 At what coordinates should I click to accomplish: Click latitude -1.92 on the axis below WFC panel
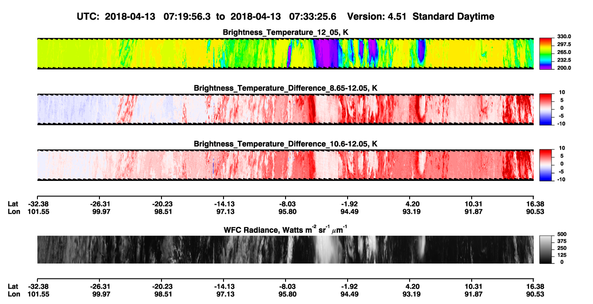[348, 287]
